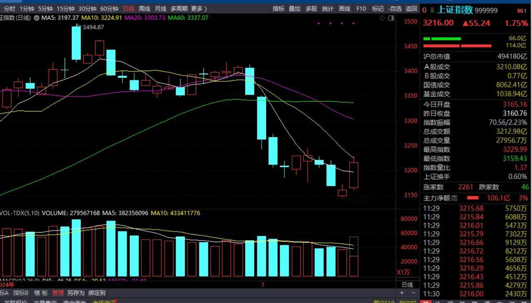Screen dimensions: 532x303
Task: Click the 返回 back button
Action: point(411,8)
